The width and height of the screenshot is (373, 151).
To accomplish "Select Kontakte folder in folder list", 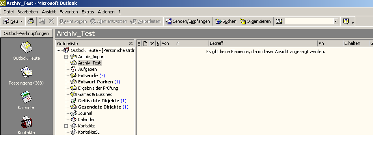I will click(87, 126).
